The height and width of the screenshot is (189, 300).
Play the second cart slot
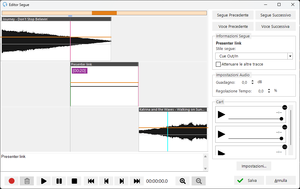(x=222, y=134)
